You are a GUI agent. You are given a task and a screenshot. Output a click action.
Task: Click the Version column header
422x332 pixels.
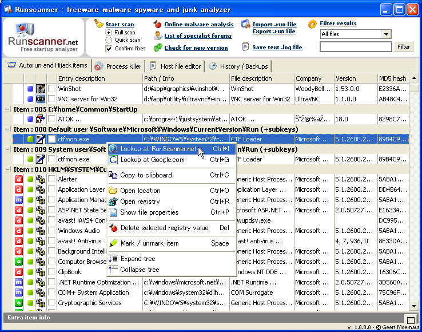pos(356,78)
